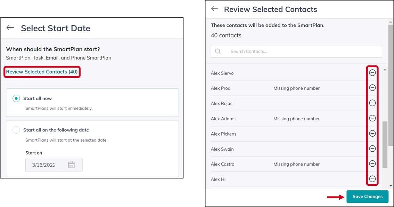This screenshot has width=394, height=207.
Task: Remove Alex Siervo from selected contacts
Action: [372, 73]
